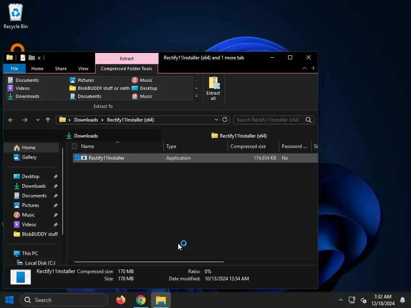The width and height of the screenshot is (411, 308).
Task: Expand the address bar history dropdown
Action: tap(216, 120)
